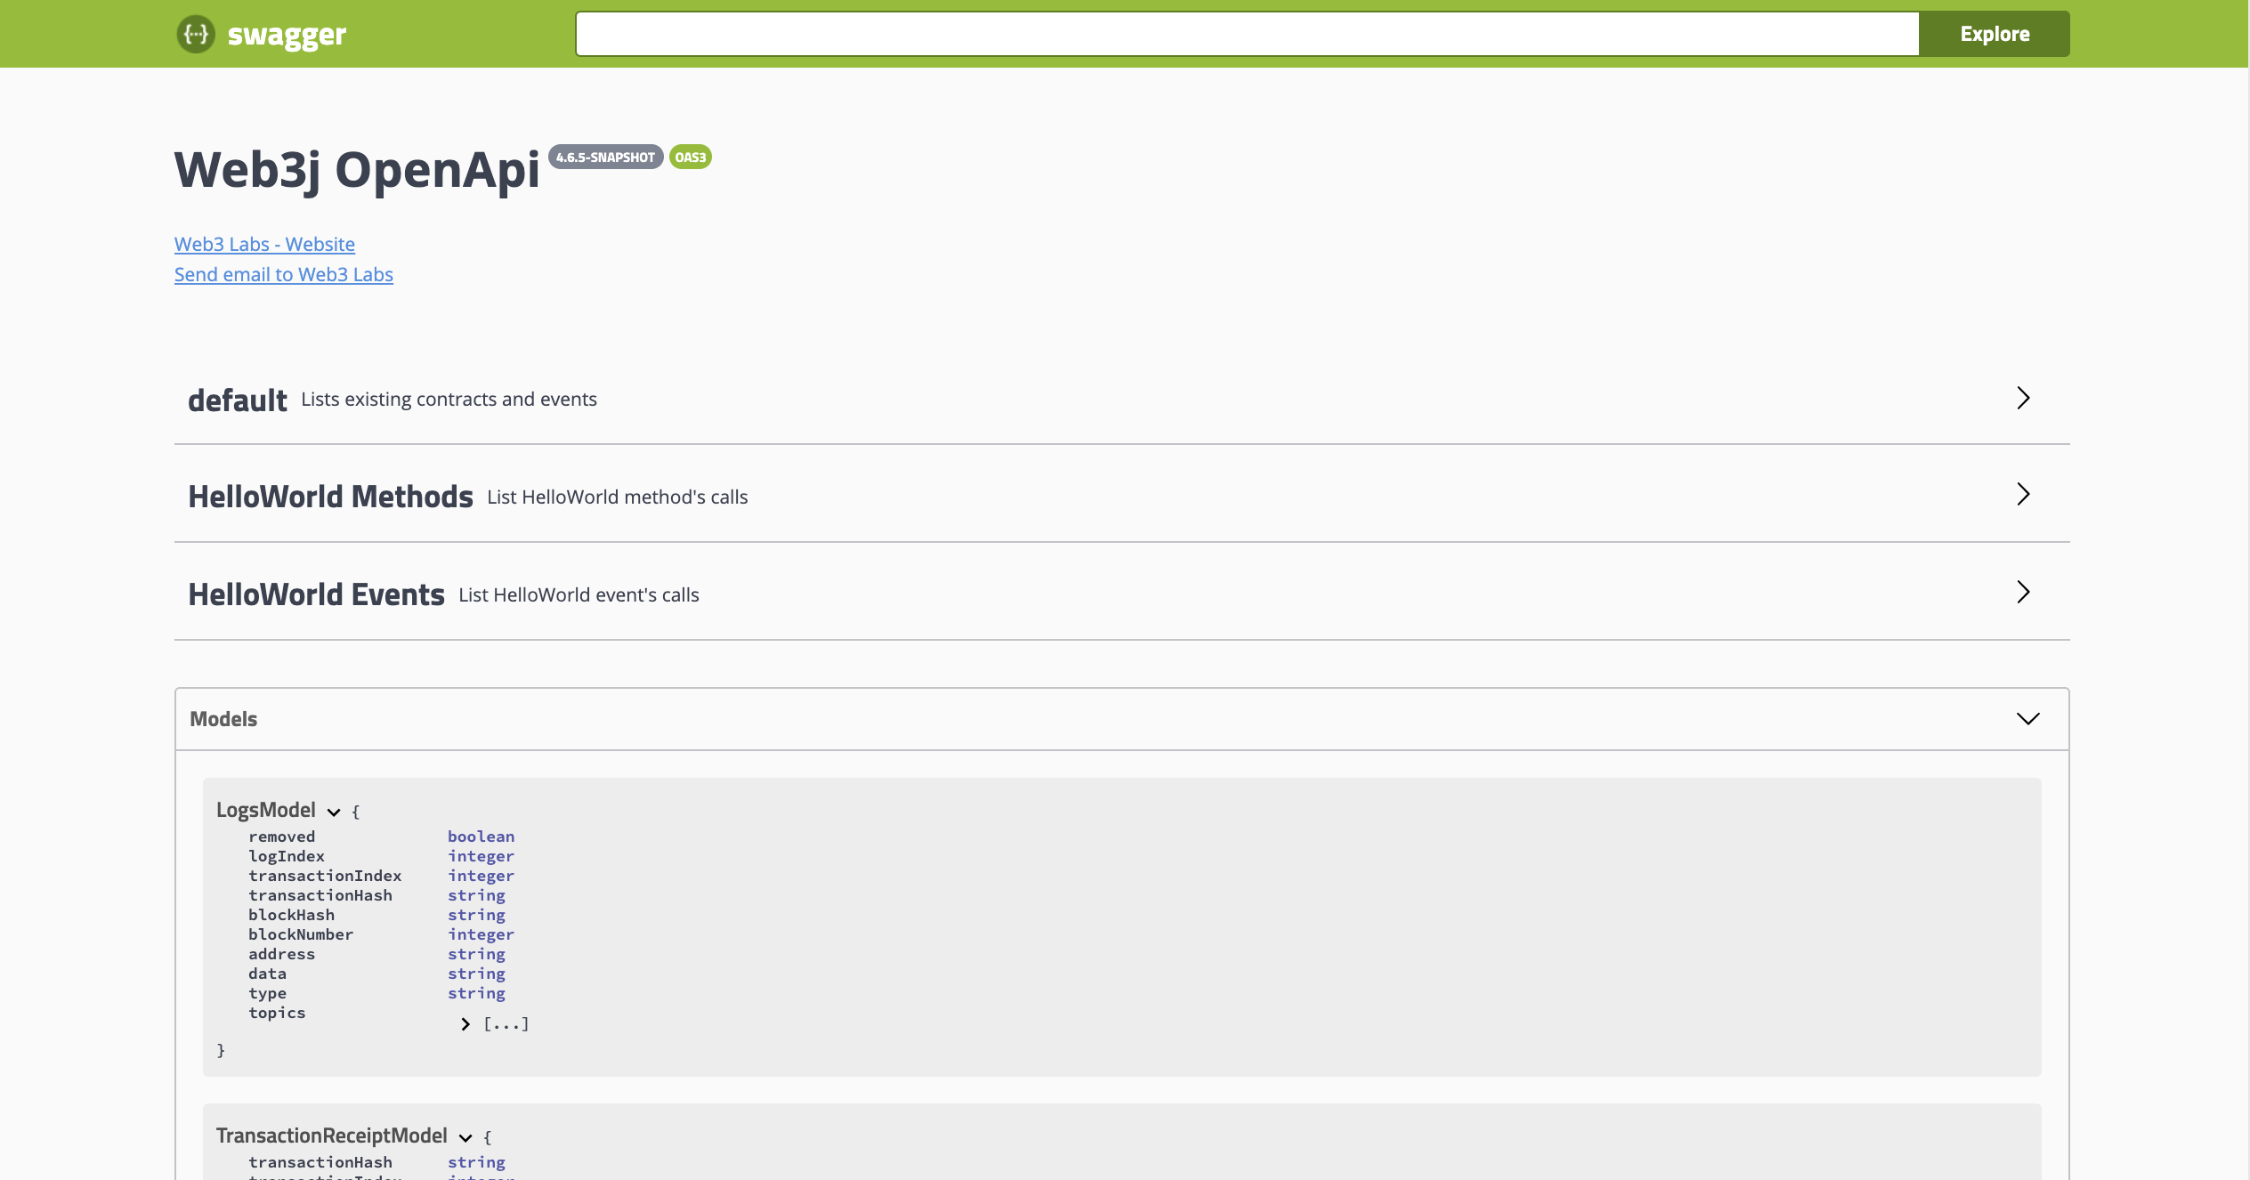Screen dimensions: 2250x1180
Task: Click the boolean type of removed
Action: 481,837
